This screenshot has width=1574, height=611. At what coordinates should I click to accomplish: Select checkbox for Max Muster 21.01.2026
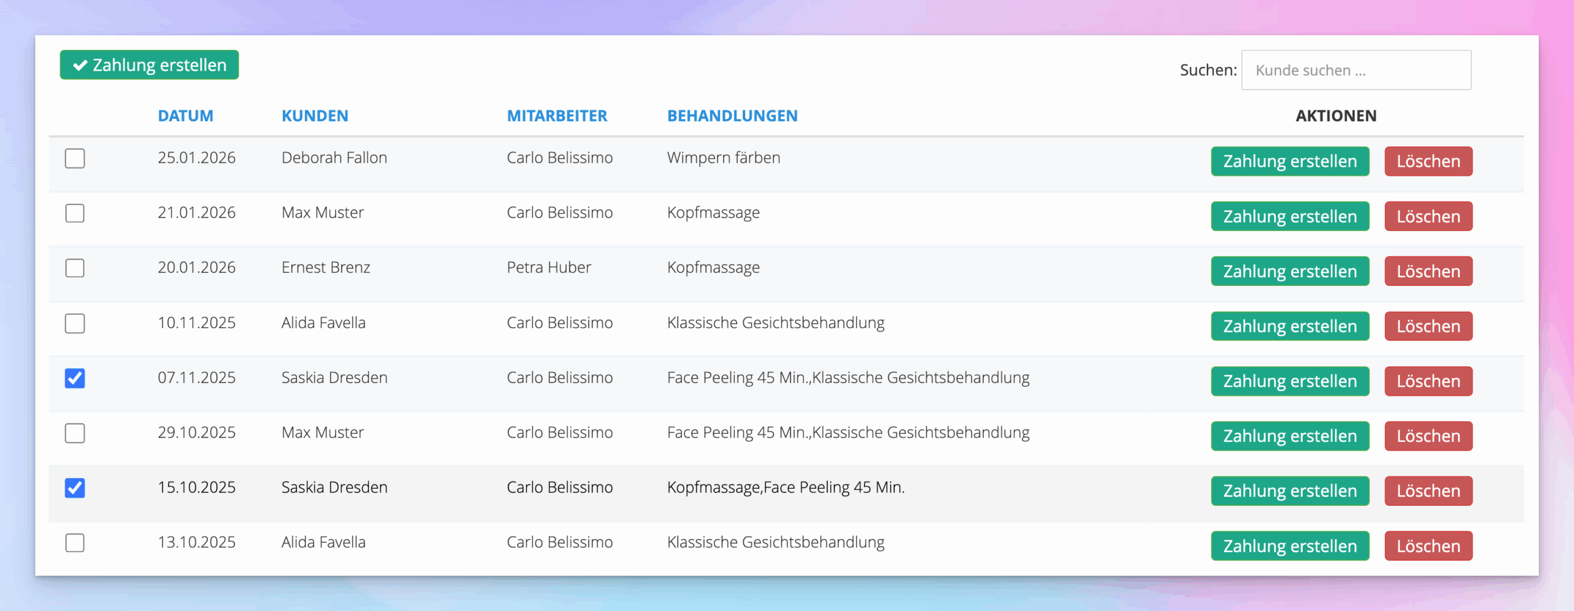pos(75,213)
